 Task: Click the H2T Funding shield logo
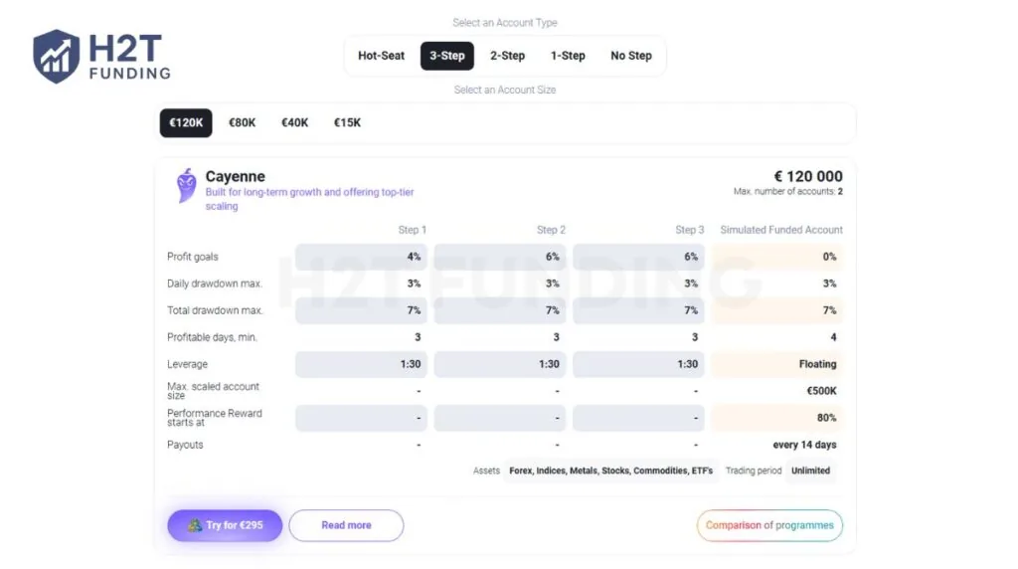56,57
